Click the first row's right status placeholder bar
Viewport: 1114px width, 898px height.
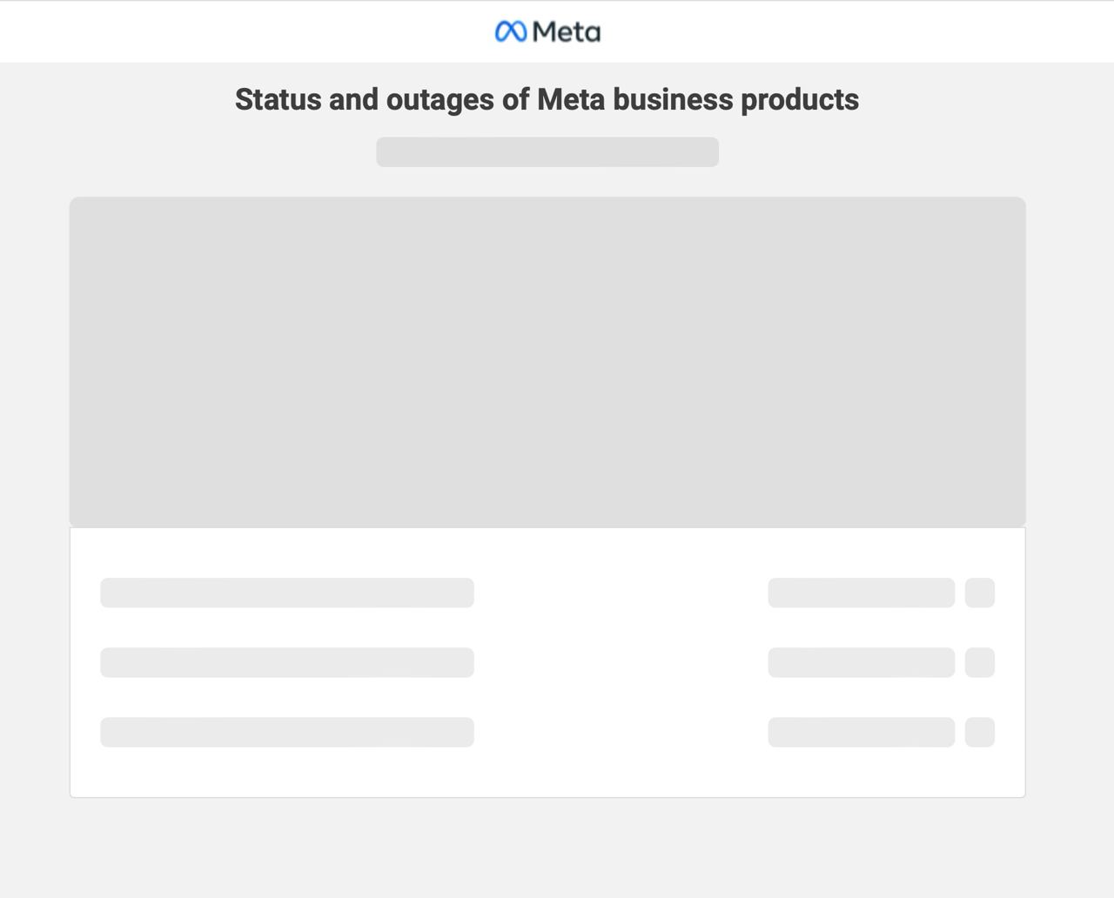[861, 593]
